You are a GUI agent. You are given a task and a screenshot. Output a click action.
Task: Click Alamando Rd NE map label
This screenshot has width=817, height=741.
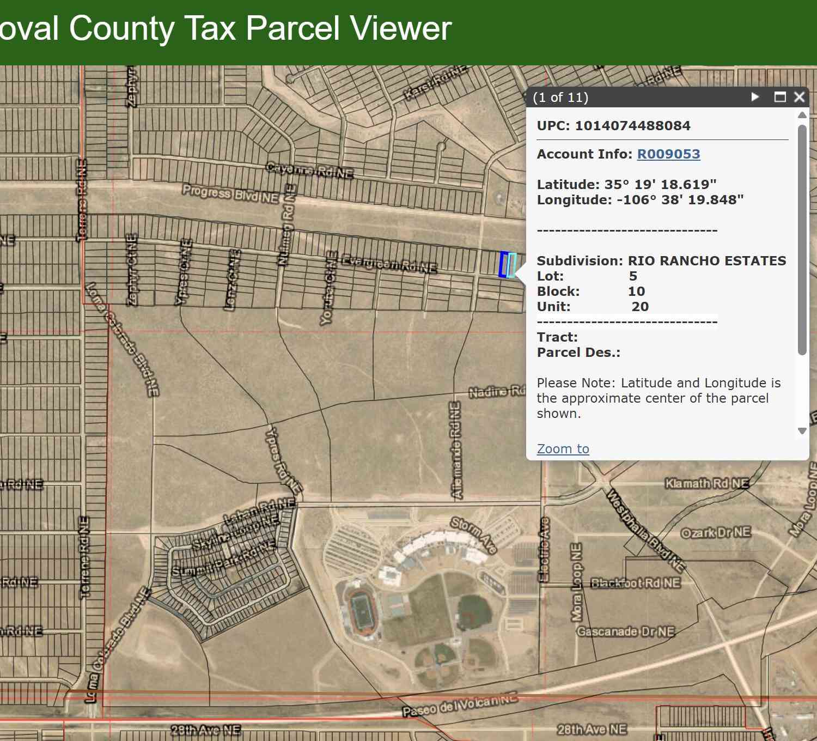click(x=456, y=450)
